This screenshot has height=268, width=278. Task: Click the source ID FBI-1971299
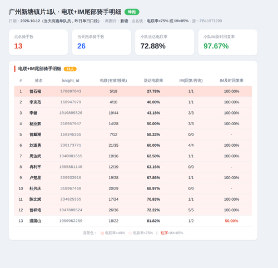211,21
